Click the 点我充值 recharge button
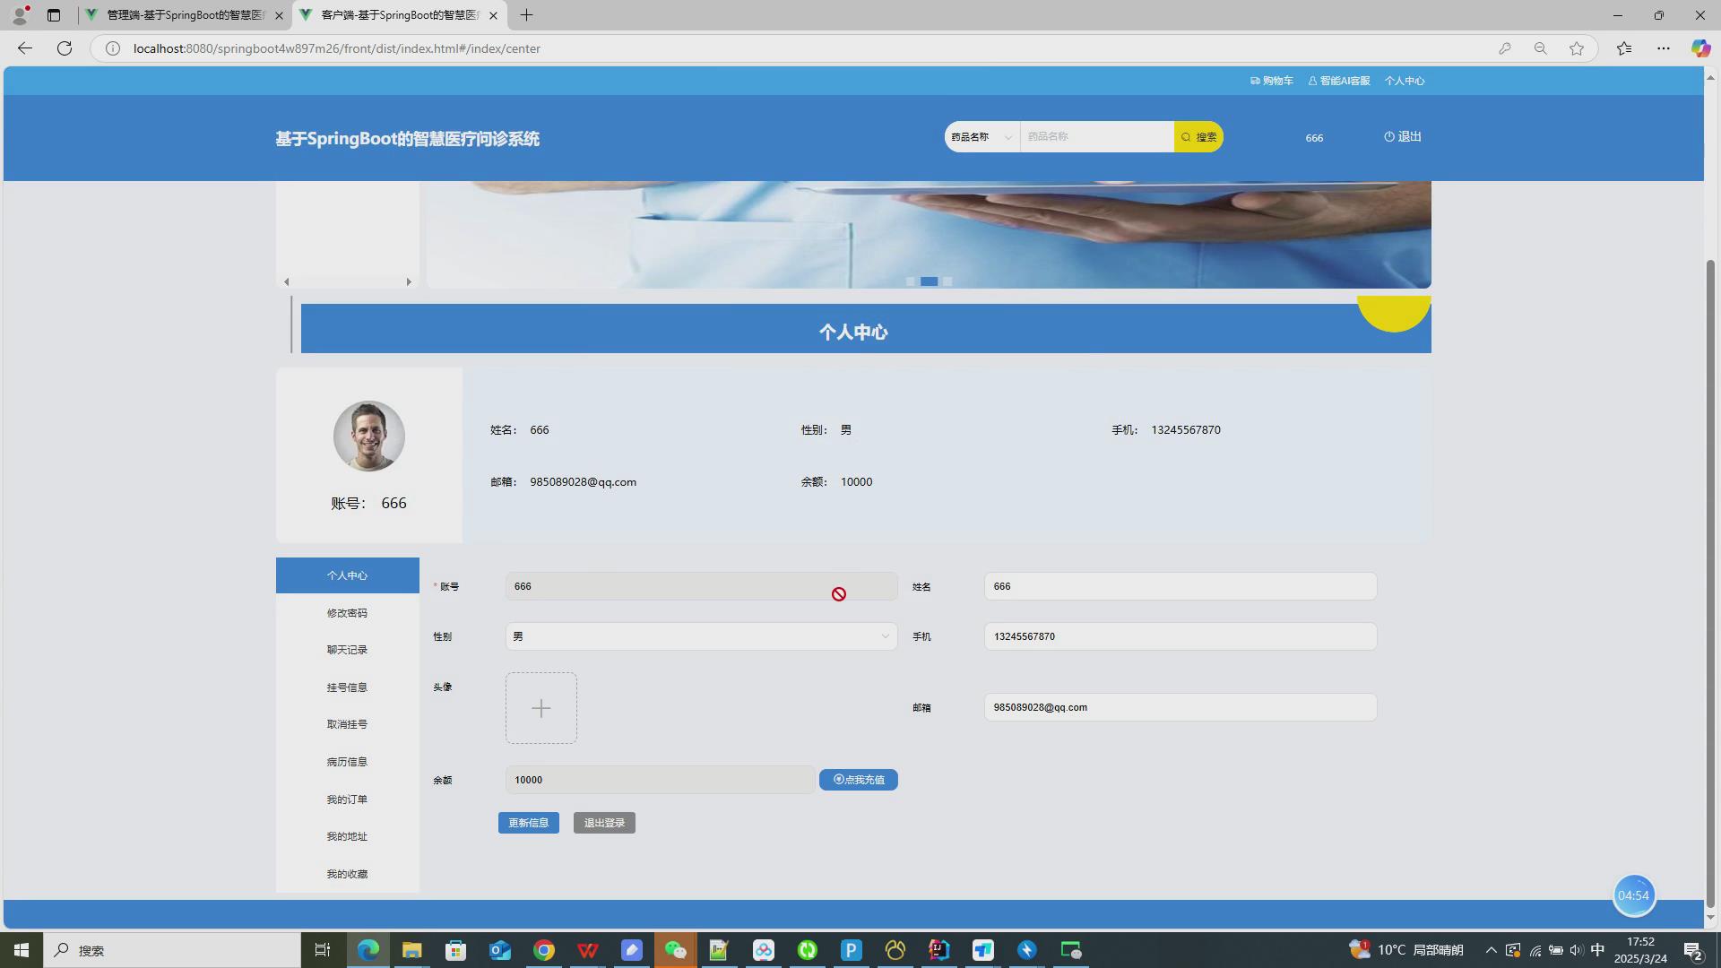Screen dimensions: 1721x968 858,780
